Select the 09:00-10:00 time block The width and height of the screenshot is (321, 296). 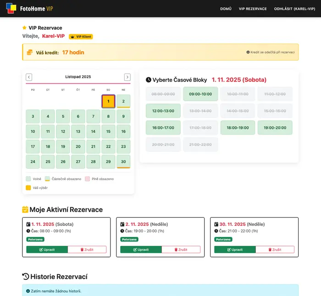(x=200, y=94)
